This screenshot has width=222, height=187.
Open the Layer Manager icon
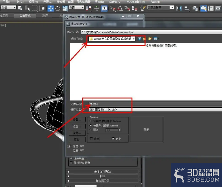pos(195,8)
